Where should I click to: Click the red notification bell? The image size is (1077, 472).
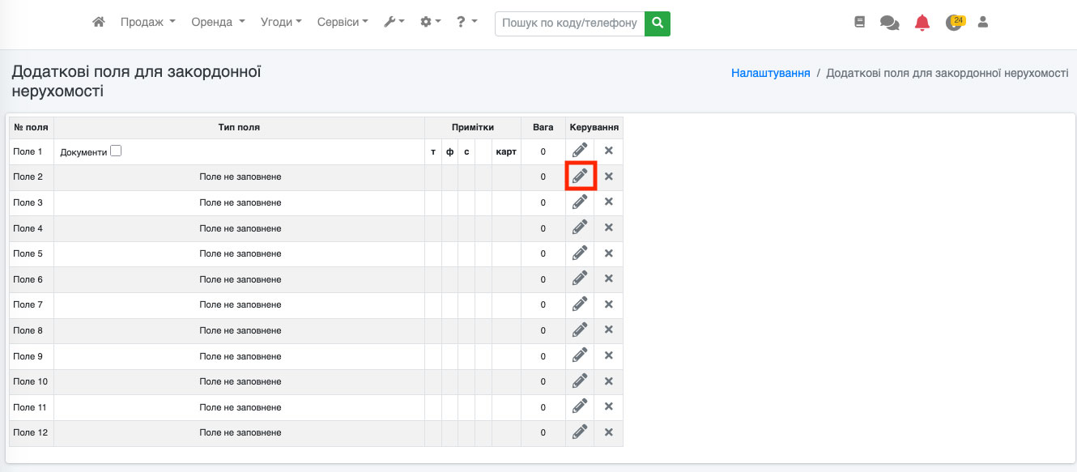click(922, 23)
